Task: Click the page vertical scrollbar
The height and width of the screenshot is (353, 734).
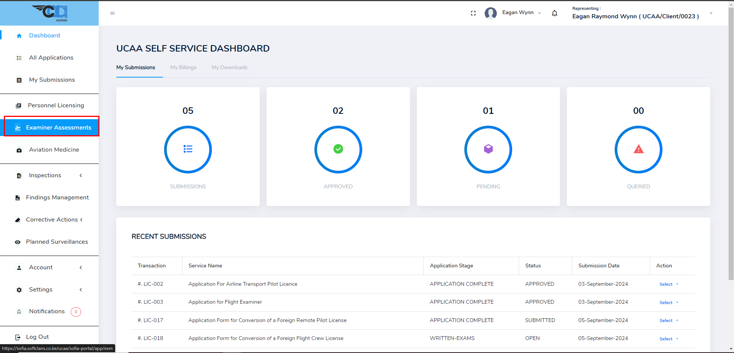Action: pos(731,153)
